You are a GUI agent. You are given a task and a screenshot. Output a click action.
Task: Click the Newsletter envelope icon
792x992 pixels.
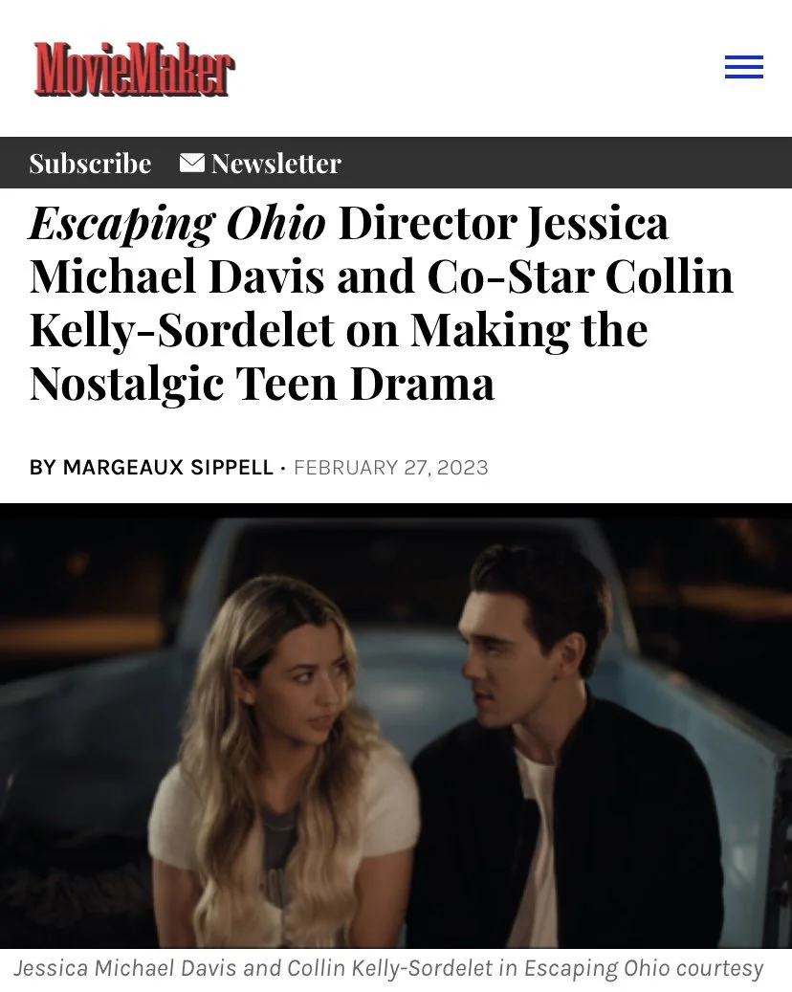pos(191,163)
